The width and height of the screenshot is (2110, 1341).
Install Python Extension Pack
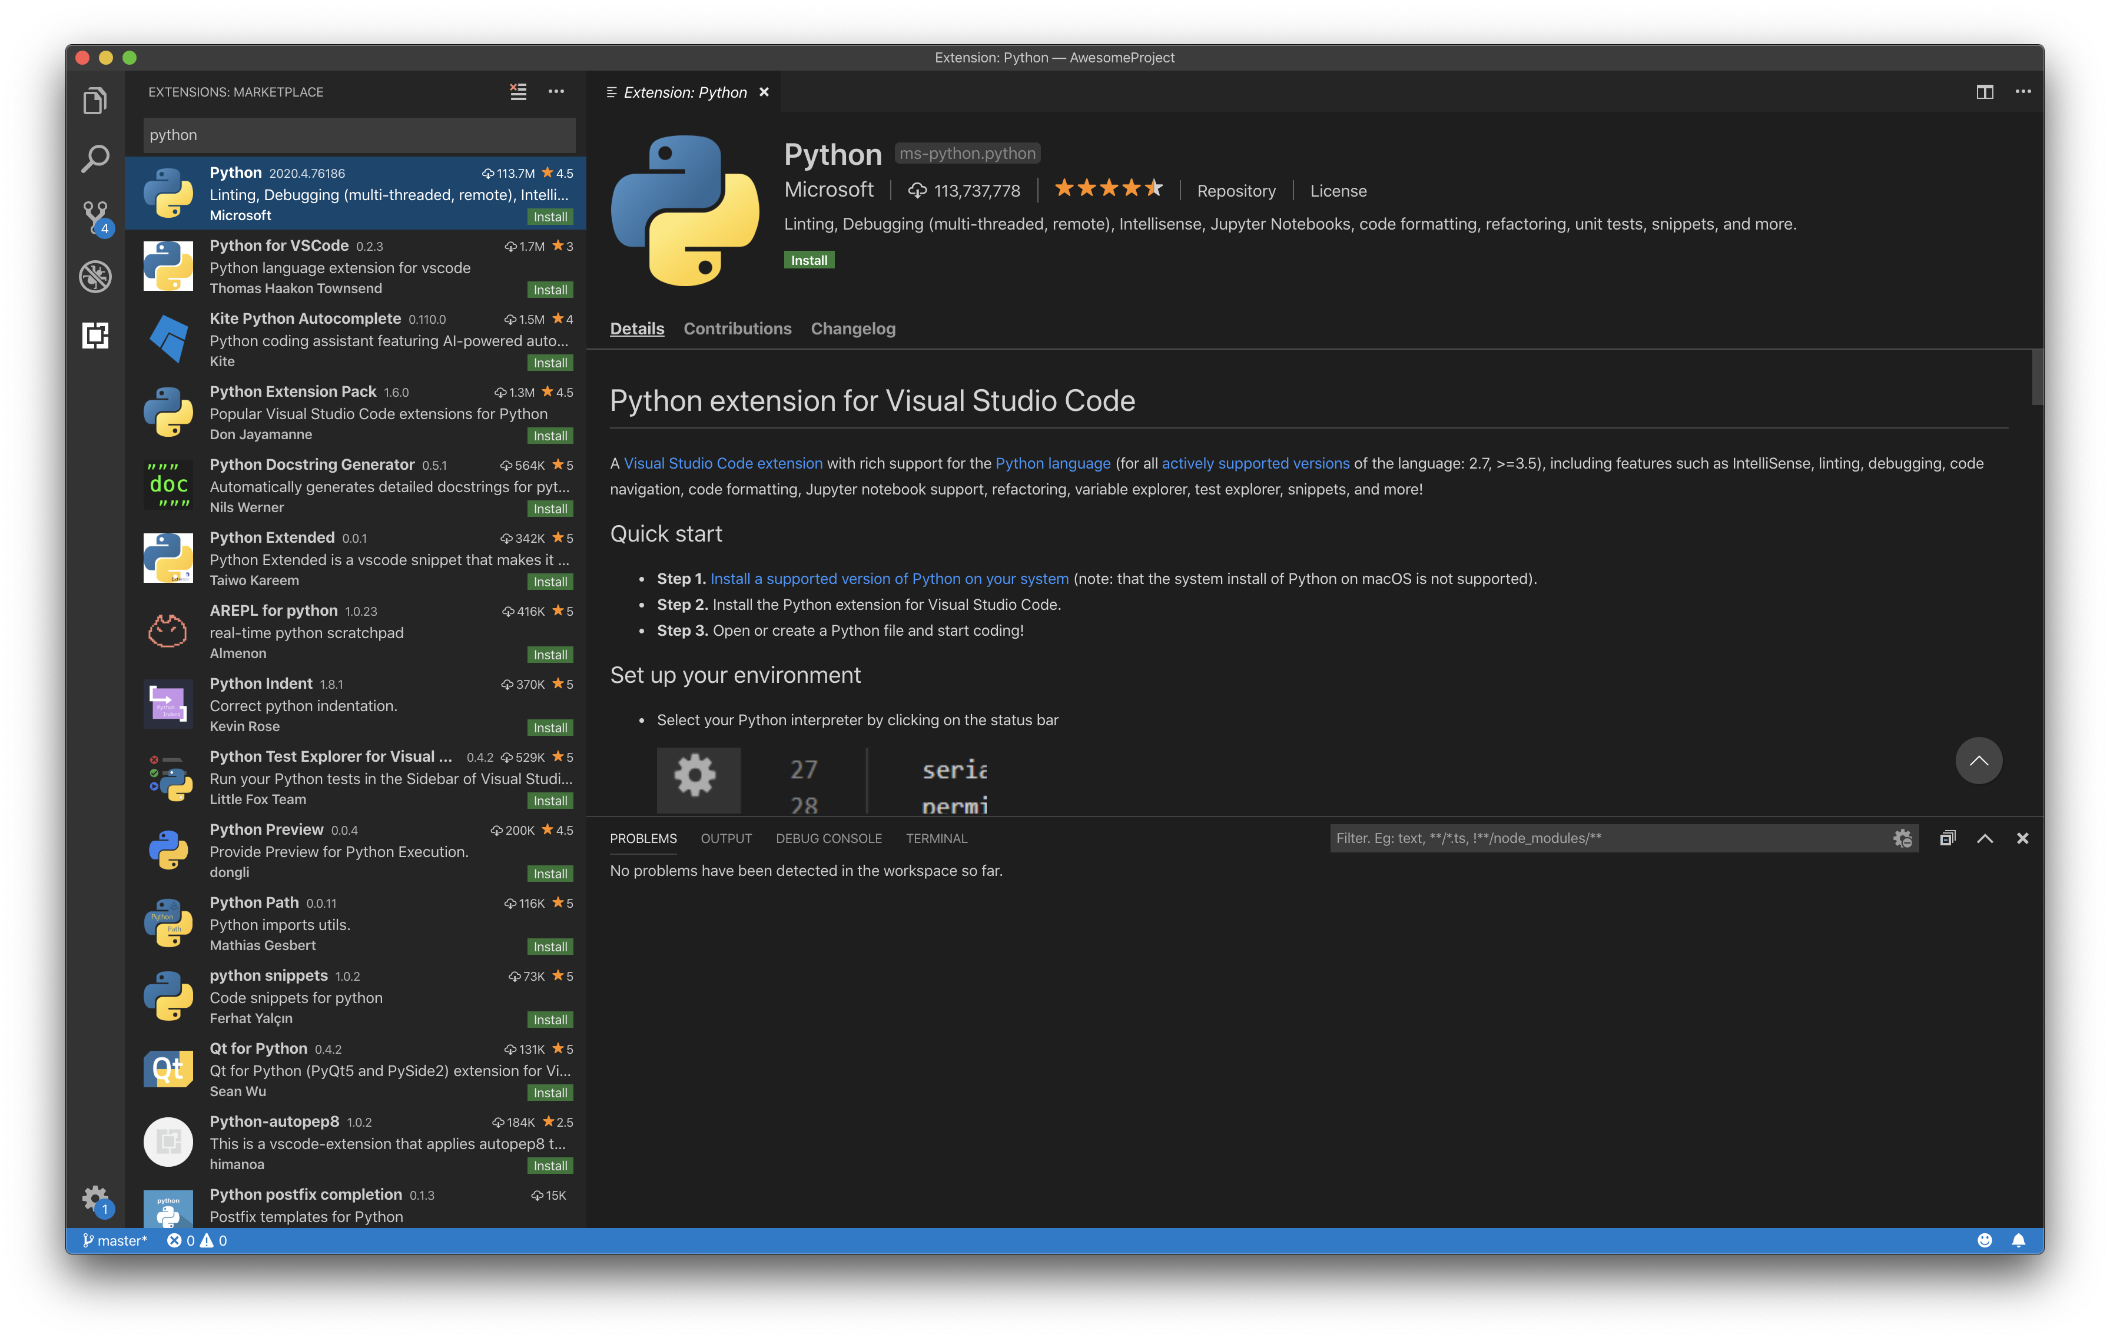point(550,436)
